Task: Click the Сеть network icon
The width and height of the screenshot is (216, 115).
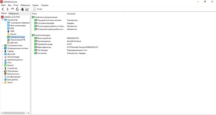Action: pyautogui.click(x=5, y=63)
